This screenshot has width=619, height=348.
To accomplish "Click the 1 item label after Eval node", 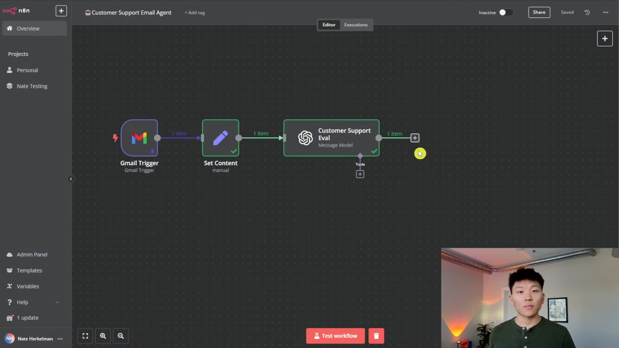I will (394, 133).
